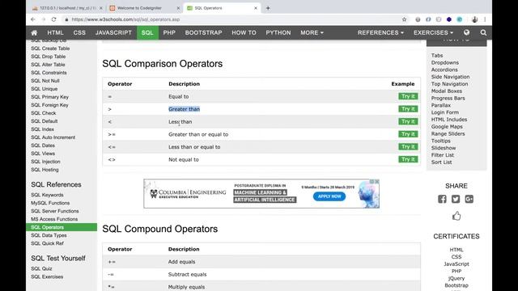Viewport: 518px width, 291px height.
Task: Open the HTML menu item
Action: click(x=55, y=32)
